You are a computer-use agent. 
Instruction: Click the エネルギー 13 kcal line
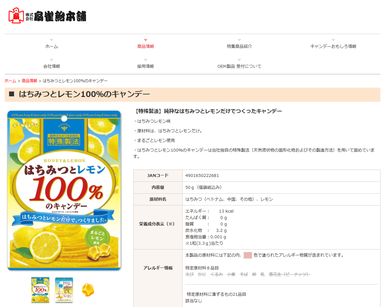(x=209, y=211)
